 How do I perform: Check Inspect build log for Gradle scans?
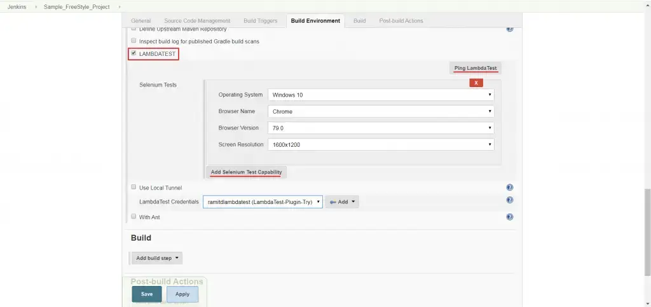[x=134, y=41]
